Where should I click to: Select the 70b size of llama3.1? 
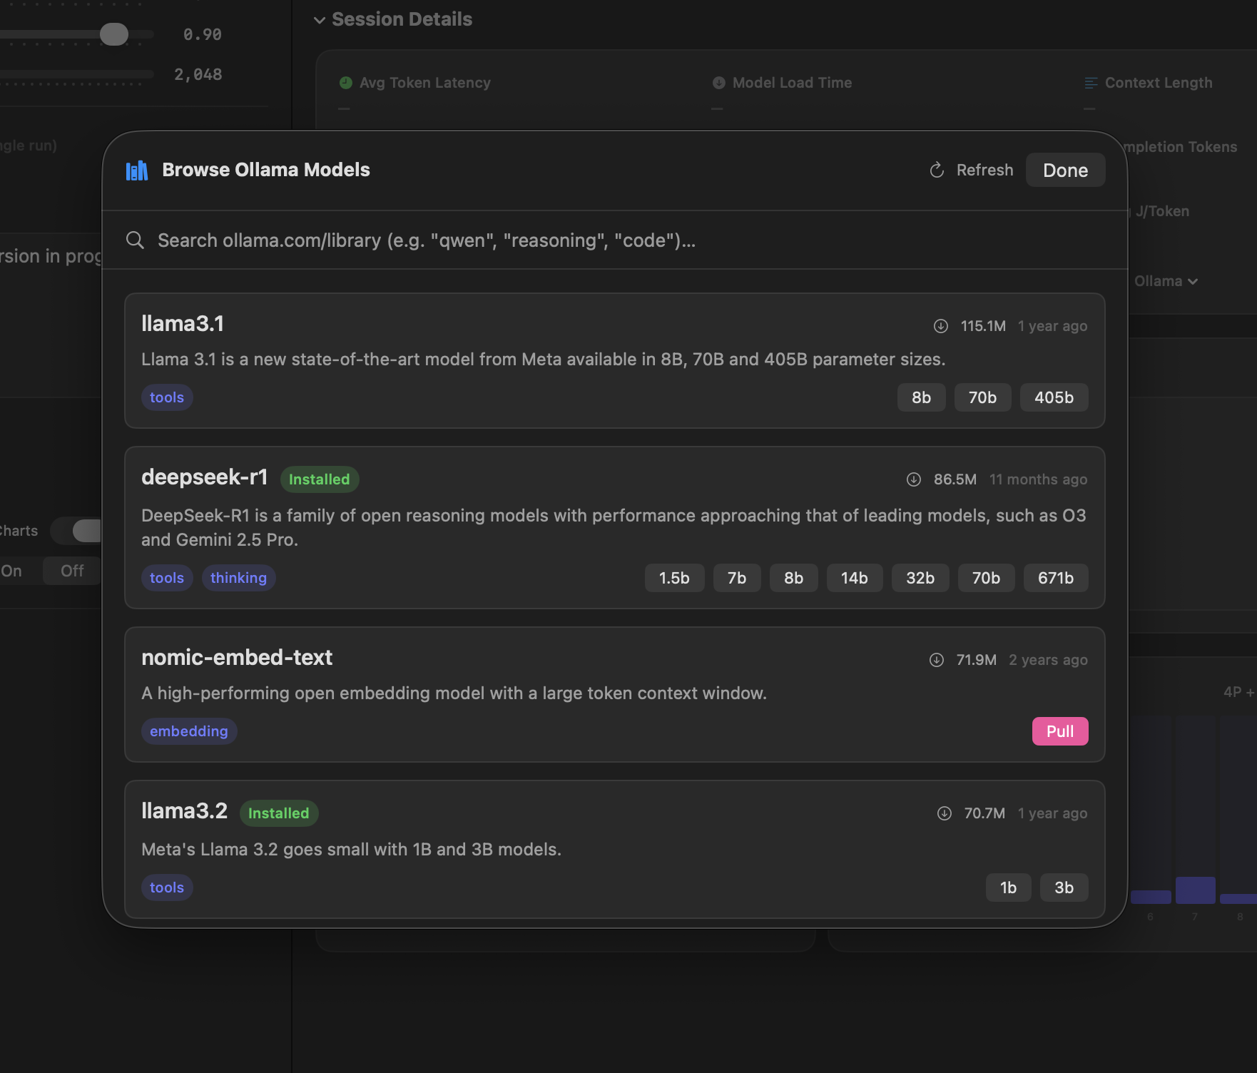(983, 397)
